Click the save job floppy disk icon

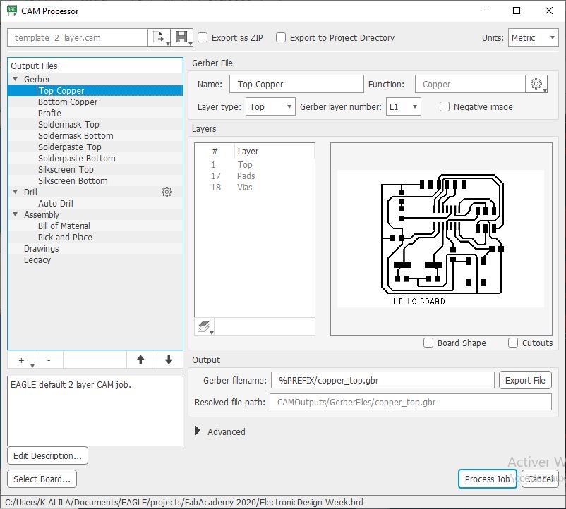(x=181, y=37)
